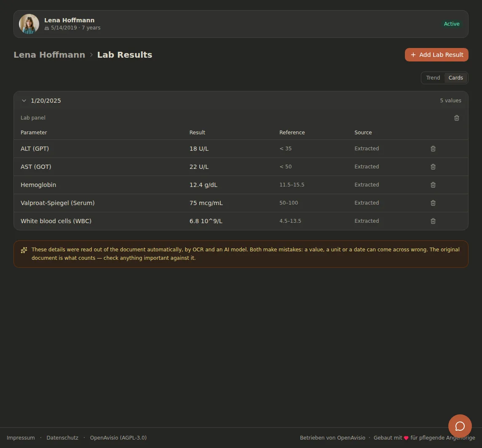The width and height of the screenshot is (482, 448).
Task: Click the Parameter column header
Action: coord(34,133)
